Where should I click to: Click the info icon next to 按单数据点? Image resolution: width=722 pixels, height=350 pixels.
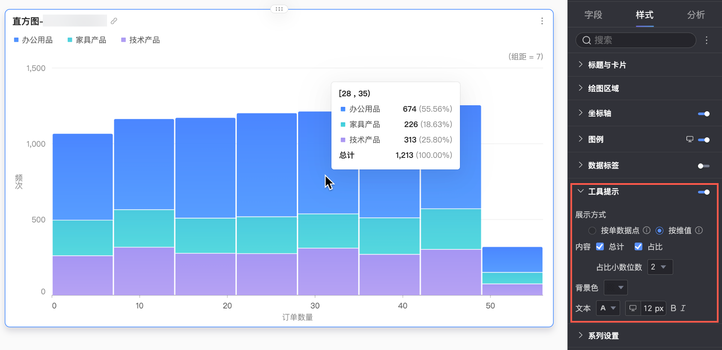(x=647, y=231)
